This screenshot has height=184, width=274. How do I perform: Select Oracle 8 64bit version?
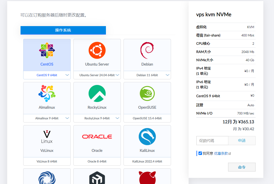tap(97, 161)
